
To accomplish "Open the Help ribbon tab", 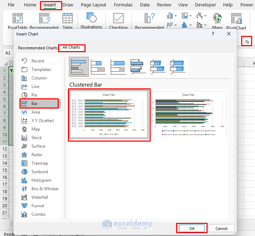I will 228,5.
